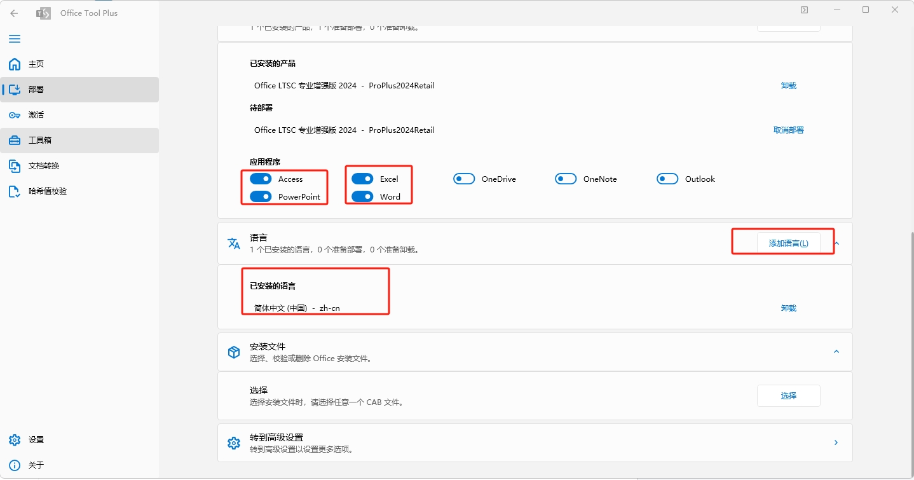Select the 部署 (Deploy) sidebar icon
Image resolution: width=914 pixels, height=480 pixels.
click(36, 89)
